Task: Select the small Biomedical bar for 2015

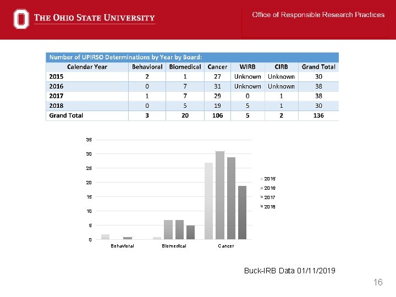Action: [157, 238]
